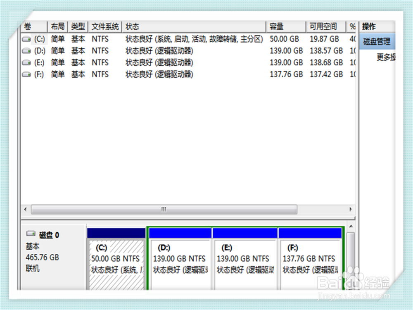Screen dimensions: 413x310
Task: Click the 状态 column header
Action: 132,26
